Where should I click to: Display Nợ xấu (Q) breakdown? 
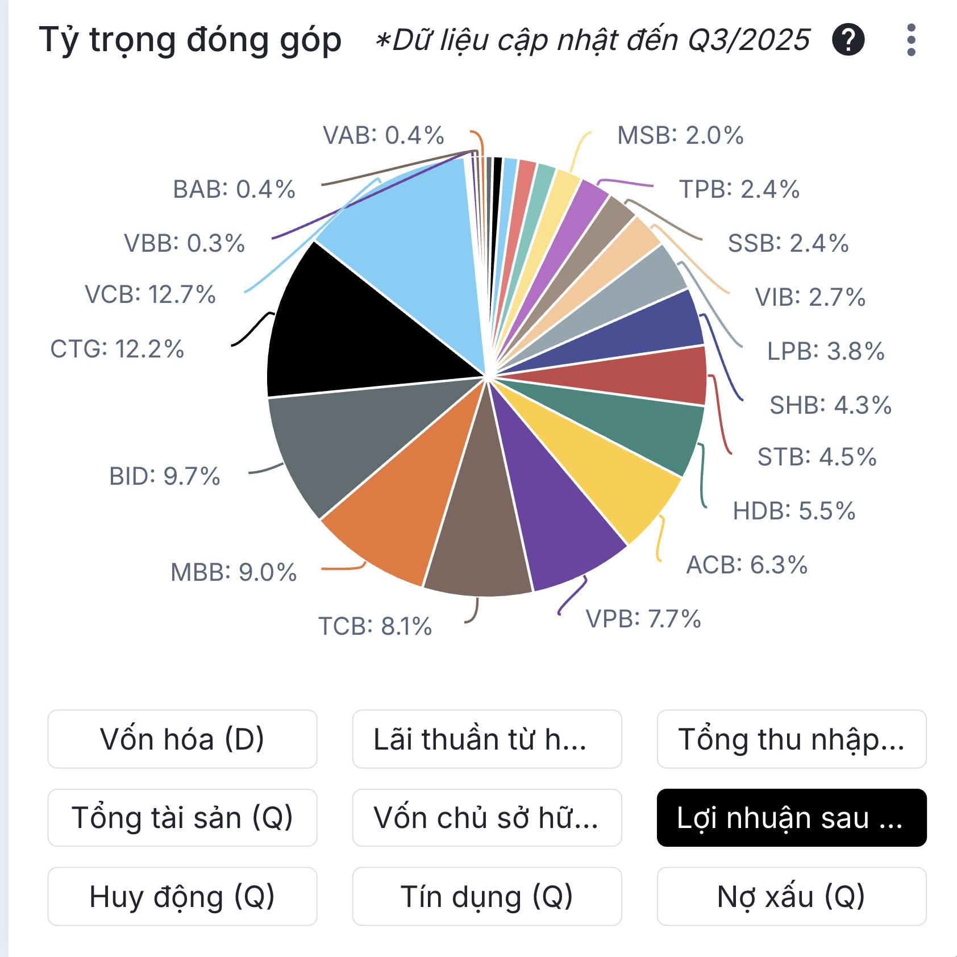(x=791, y=896)
